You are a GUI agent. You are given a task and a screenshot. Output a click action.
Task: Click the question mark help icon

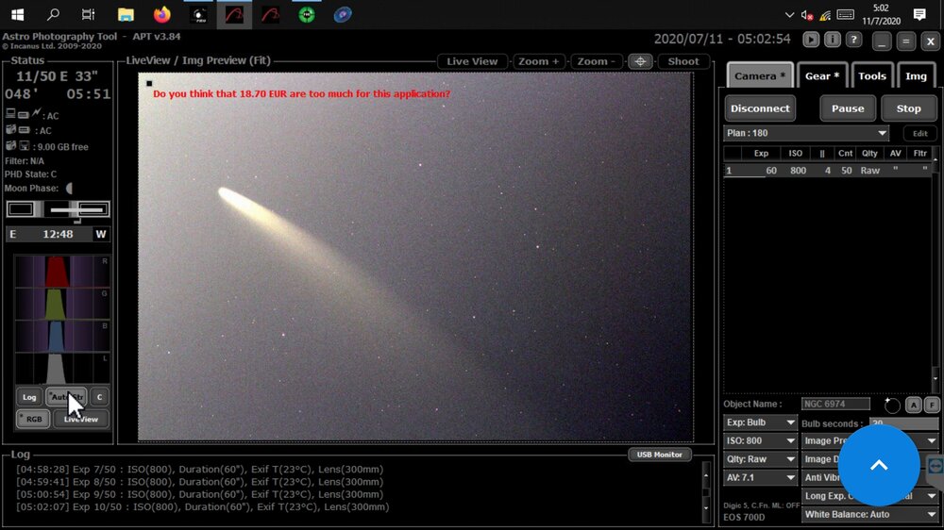point(853,40)
